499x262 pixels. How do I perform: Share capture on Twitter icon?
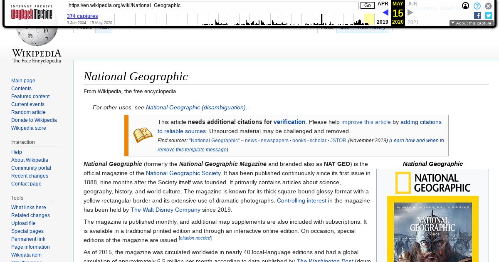tap(489, 15)
